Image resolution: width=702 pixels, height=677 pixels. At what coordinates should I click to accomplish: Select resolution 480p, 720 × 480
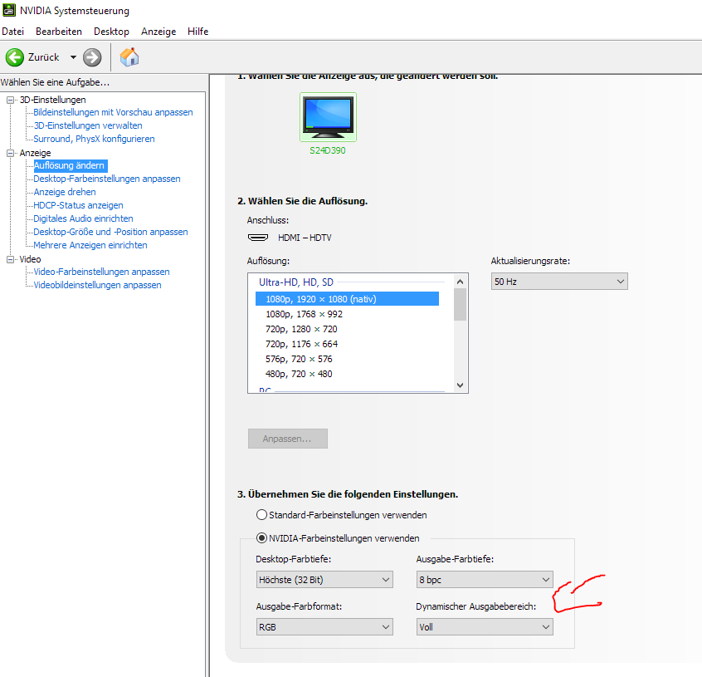pos(299,374)
